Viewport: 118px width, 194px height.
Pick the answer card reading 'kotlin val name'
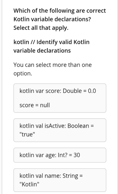point(60,180)
